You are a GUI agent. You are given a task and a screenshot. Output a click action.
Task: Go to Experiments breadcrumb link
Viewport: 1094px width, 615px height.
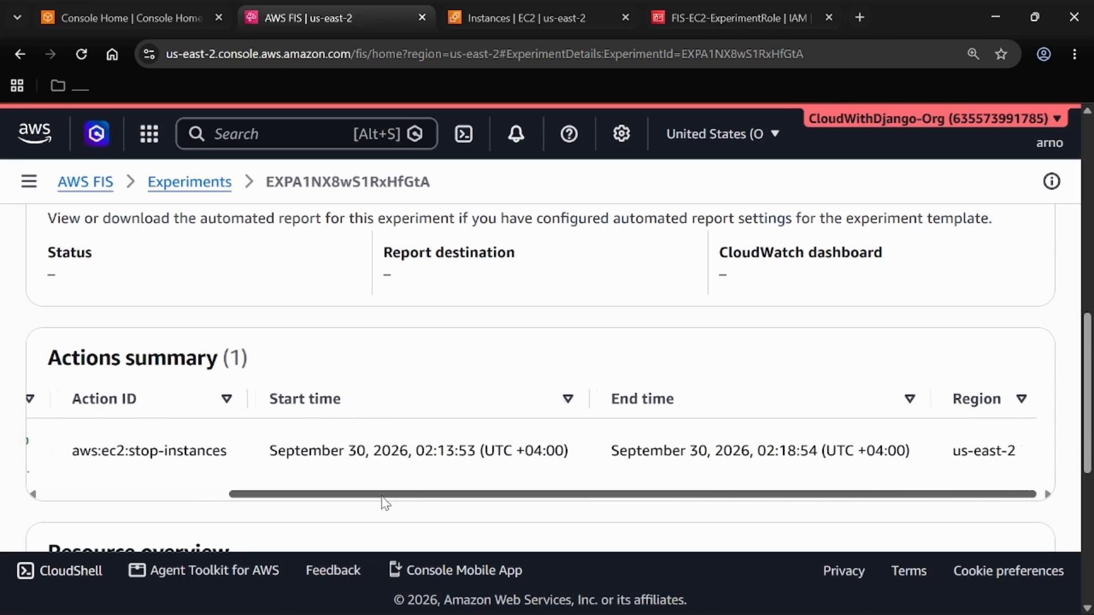pos(189,182)
